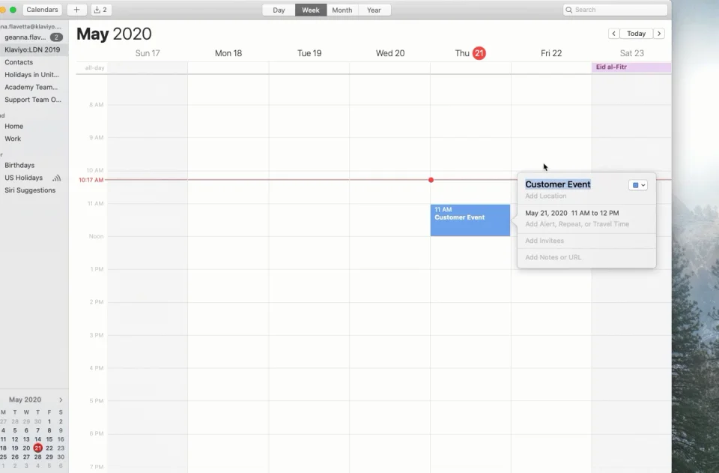Go to the previous week arrow
The height and width of the screenshot is (473, 719).
613,34
